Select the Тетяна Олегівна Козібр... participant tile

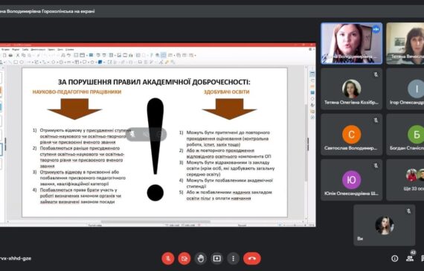(352, 89)
